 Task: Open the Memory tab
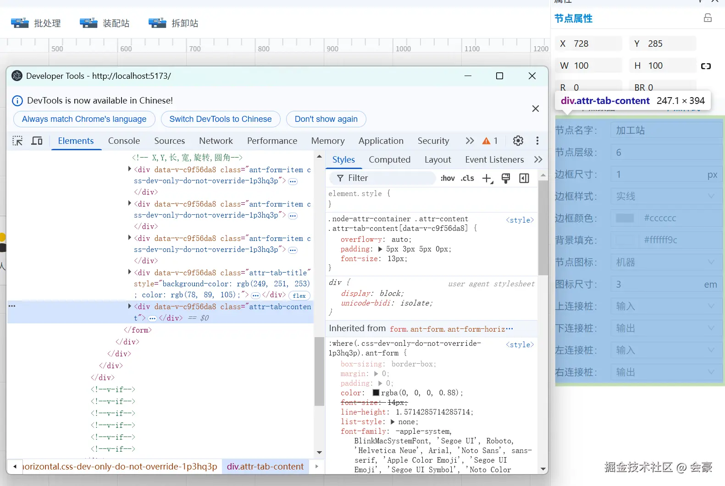pos(328,141)
